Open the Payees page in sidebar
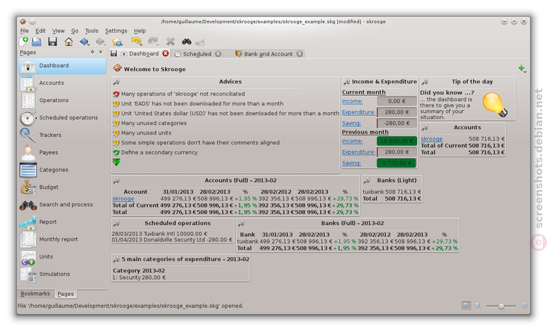The image size is (547, 331). (x=62, y=153)
